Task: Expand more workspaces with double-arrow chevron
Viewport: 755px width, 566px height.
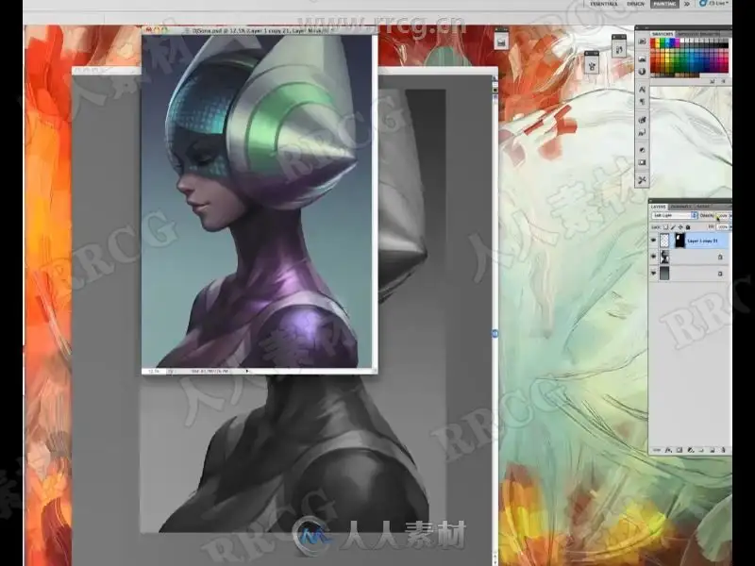Action: tap(687, 4)
